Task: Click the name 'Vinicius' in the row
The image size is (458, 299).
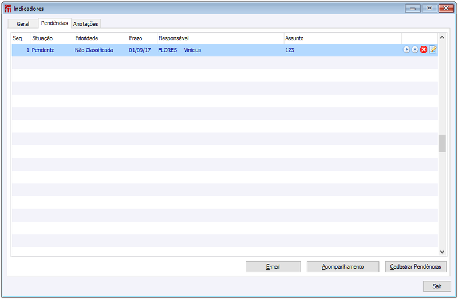Action: (x=192, y=50)
